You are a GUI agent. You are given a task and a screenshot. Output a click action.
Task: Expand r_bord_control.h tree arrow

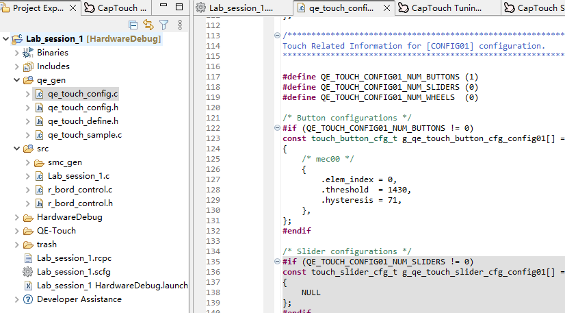[28, 203]
